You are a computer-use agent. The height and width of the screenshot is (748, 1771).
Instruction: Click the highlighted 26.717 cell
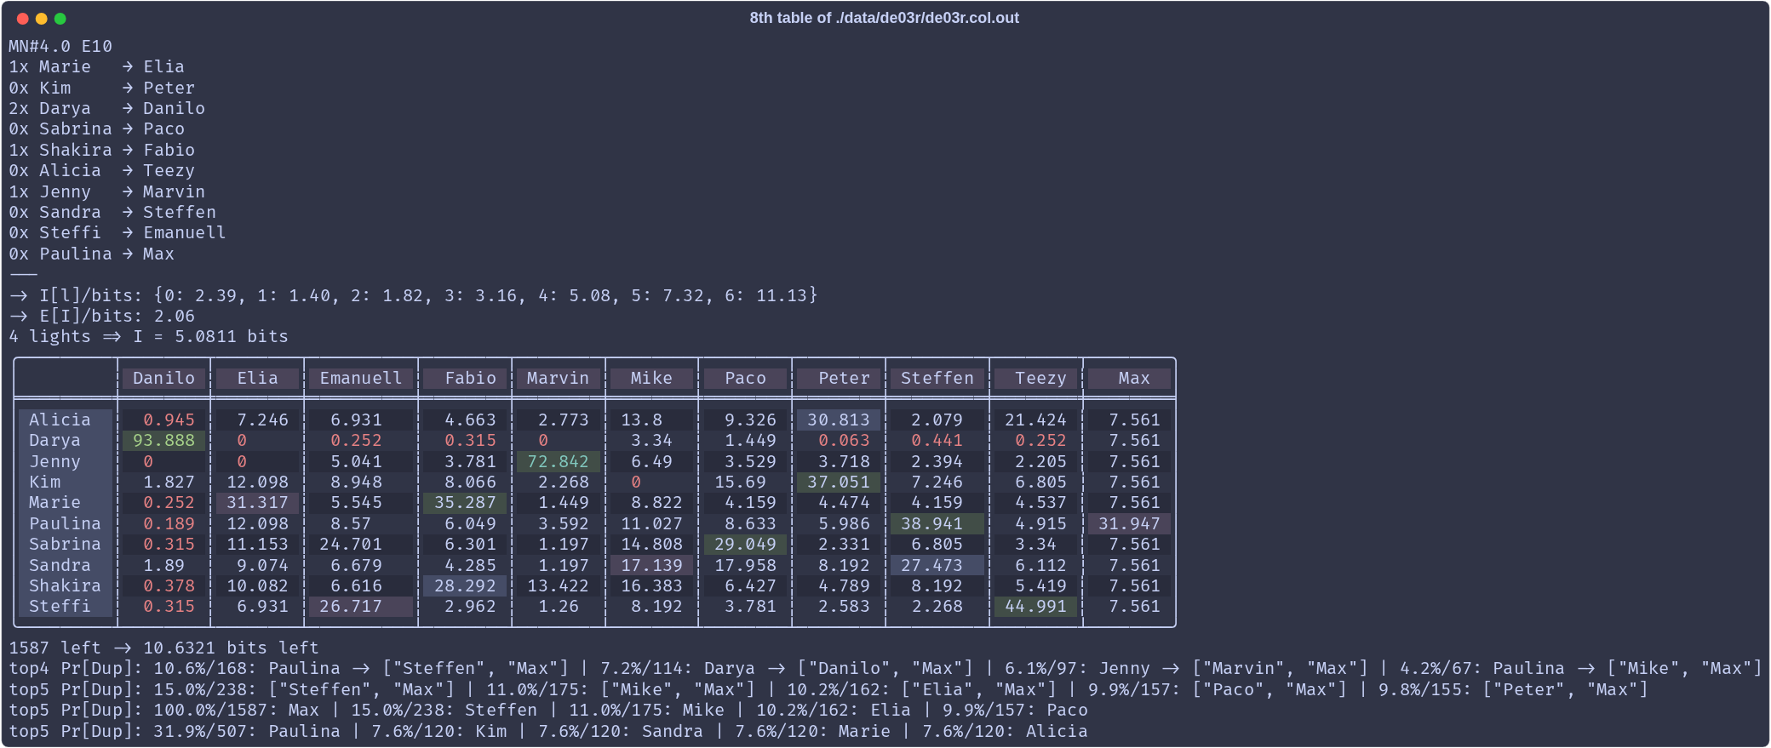(361, 607)
